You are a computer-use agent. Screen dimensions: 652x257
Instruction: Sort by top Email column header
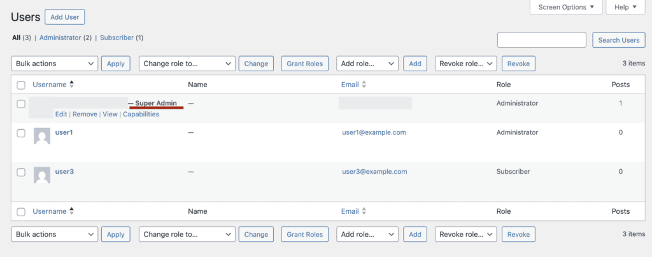pos(350,85)
